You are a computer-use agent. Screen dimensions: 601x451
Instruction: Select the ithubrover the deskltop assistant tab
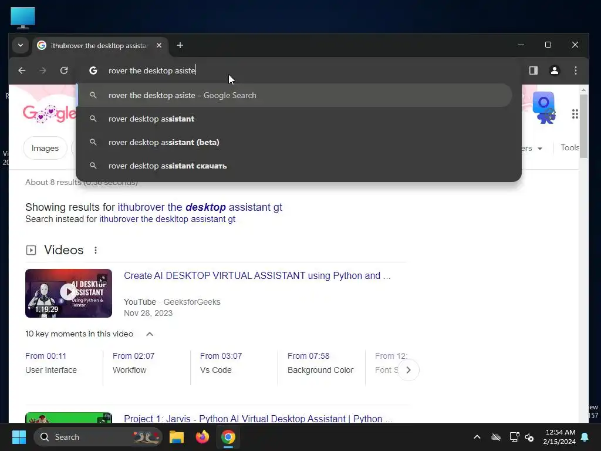coord(100,46)
